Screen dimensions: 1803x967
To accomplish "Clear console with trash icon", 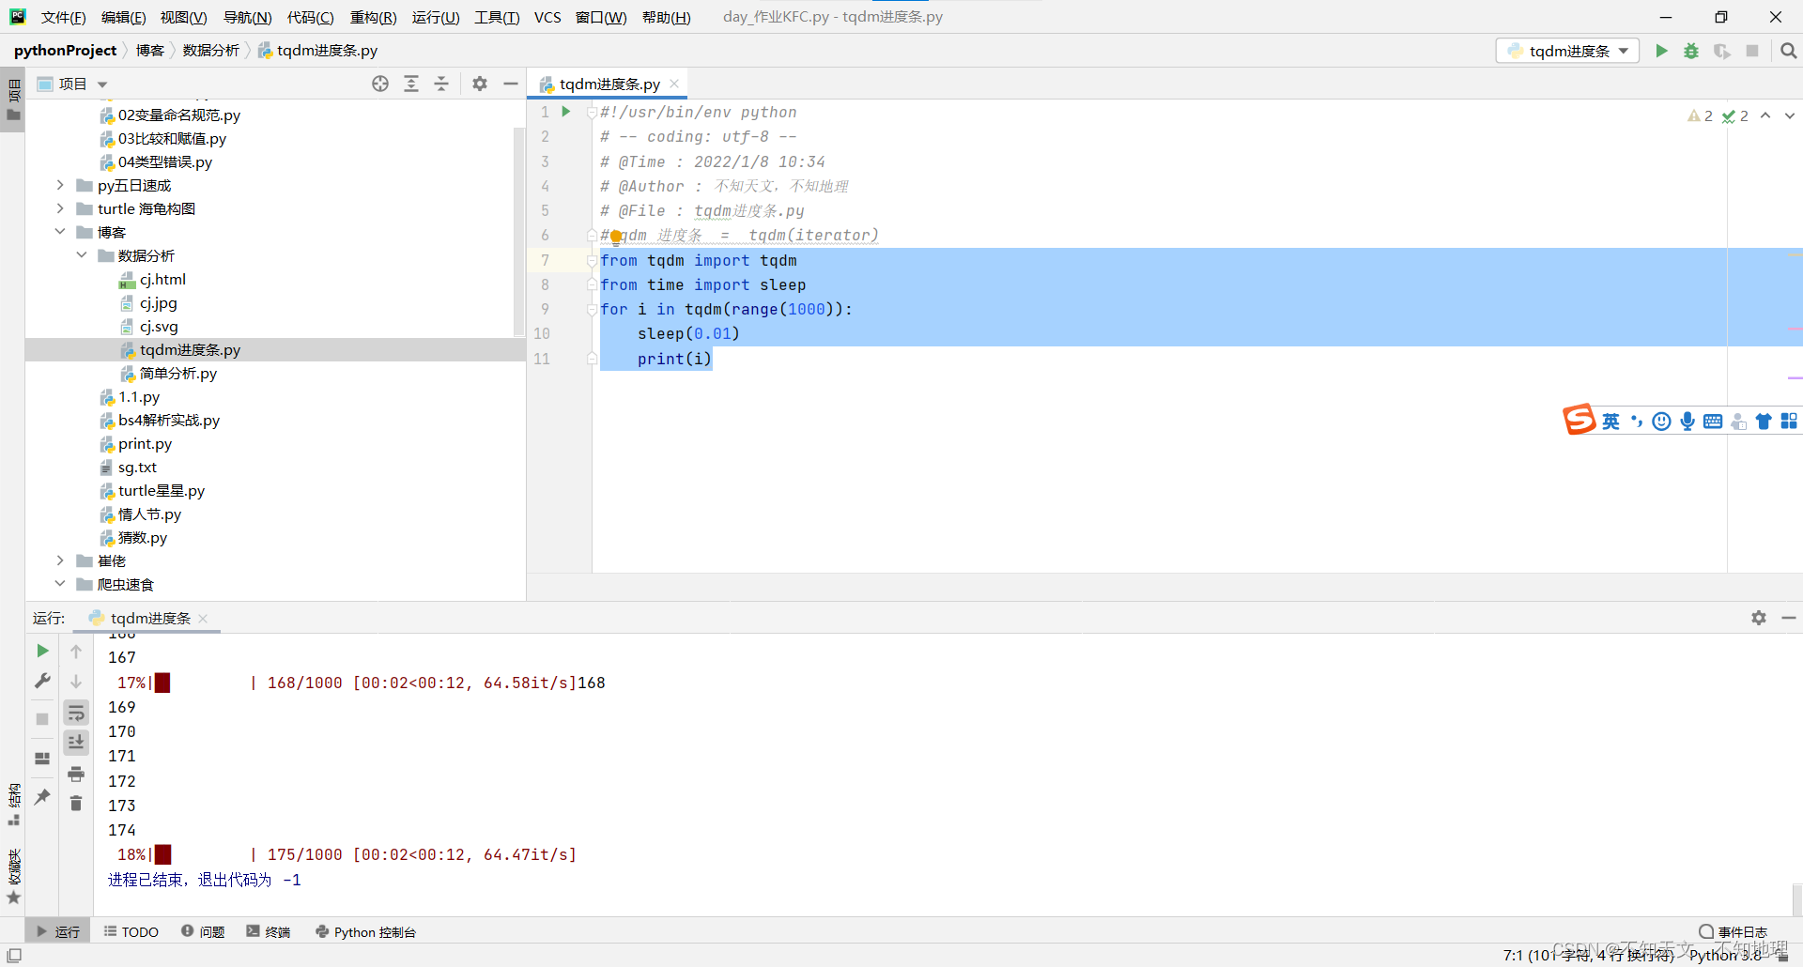I will pyautogui.click(x=76, y=804).
